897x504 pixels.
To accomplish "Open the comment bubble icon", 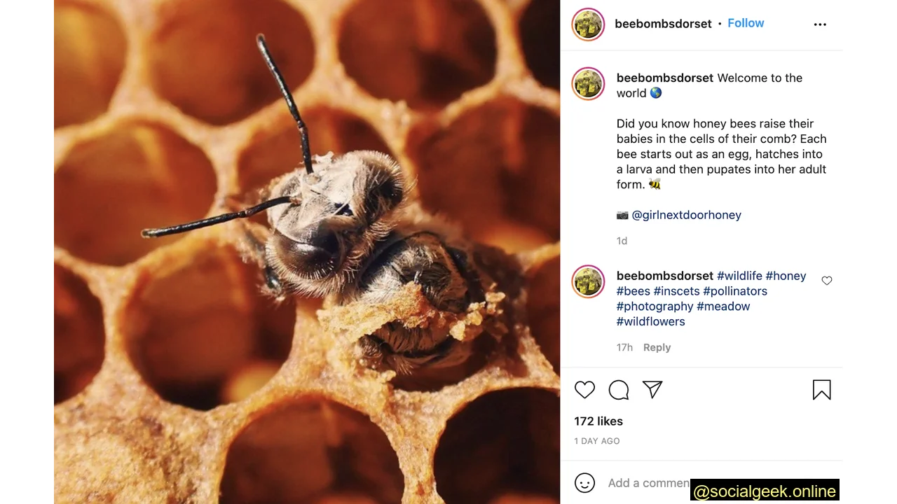I will [x=618, y=390].
